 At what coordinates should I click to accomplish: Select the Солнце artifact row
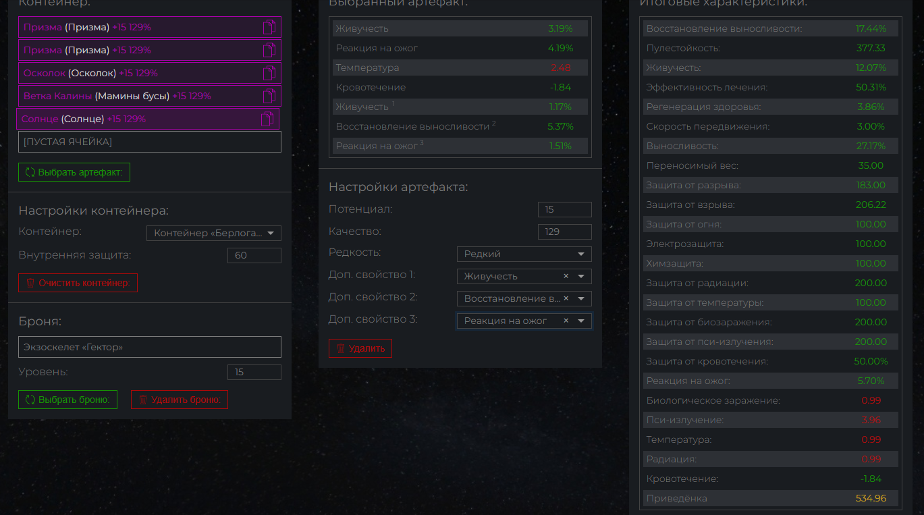(148, 119)
